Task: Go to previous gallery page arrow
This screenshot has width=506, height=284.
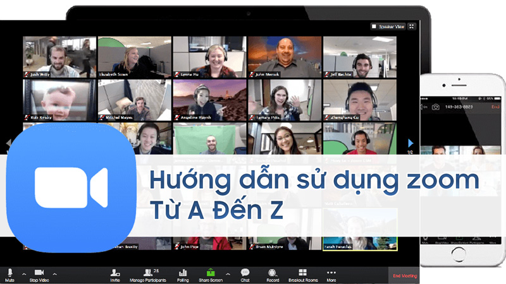Action: point(9,143)
